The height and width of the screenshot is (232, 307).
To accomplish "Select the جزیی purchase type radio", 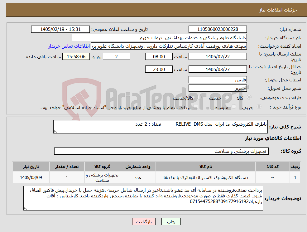I will pyautogui.click(x=259, y=107).
